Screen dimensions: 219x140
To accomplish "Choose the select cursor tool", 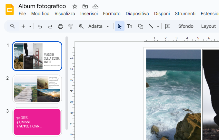I will (120, 26).
